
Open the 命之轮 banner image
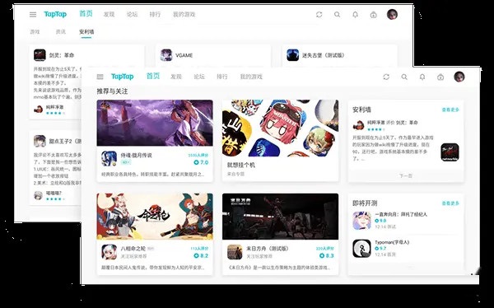point(155,217)
